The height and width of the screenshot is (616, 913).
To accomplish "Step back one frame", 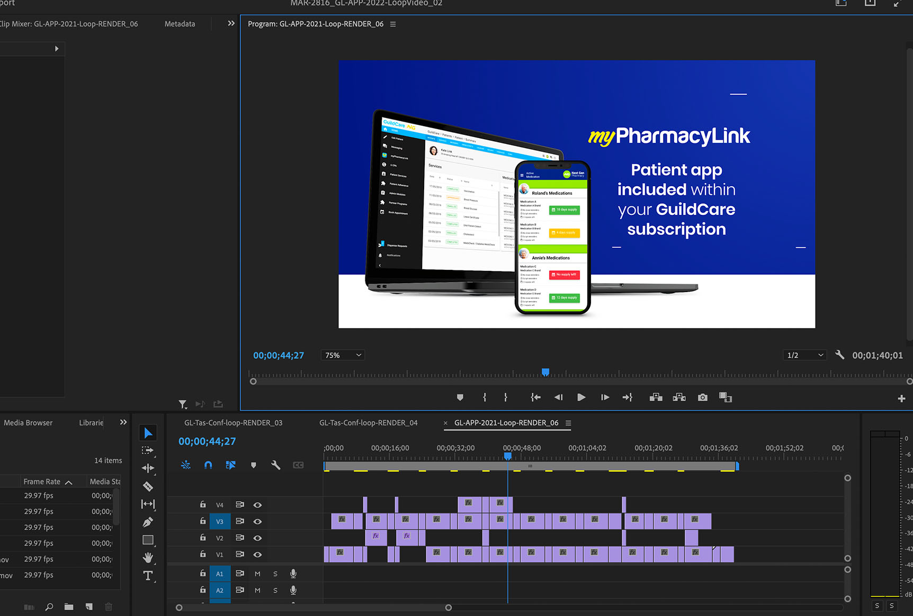I will 559,397.
